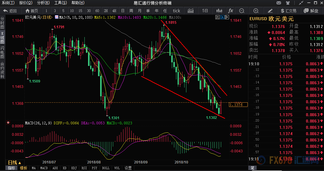Open the shirt skin theme icon
The height and width of the screenshot is (171, 324).
[287, 3]
